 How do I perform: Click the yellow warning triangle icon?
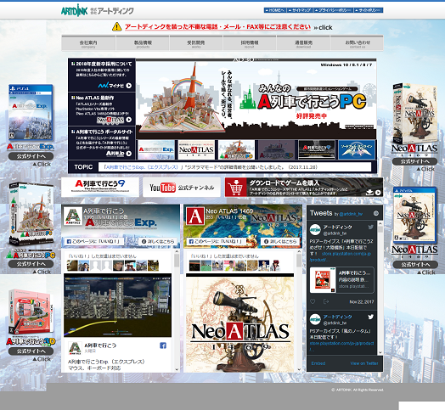pyautogui.click(x=116, y=26)
